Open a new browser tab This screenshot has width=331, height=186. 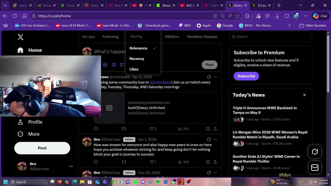click(x=279, y=5)
